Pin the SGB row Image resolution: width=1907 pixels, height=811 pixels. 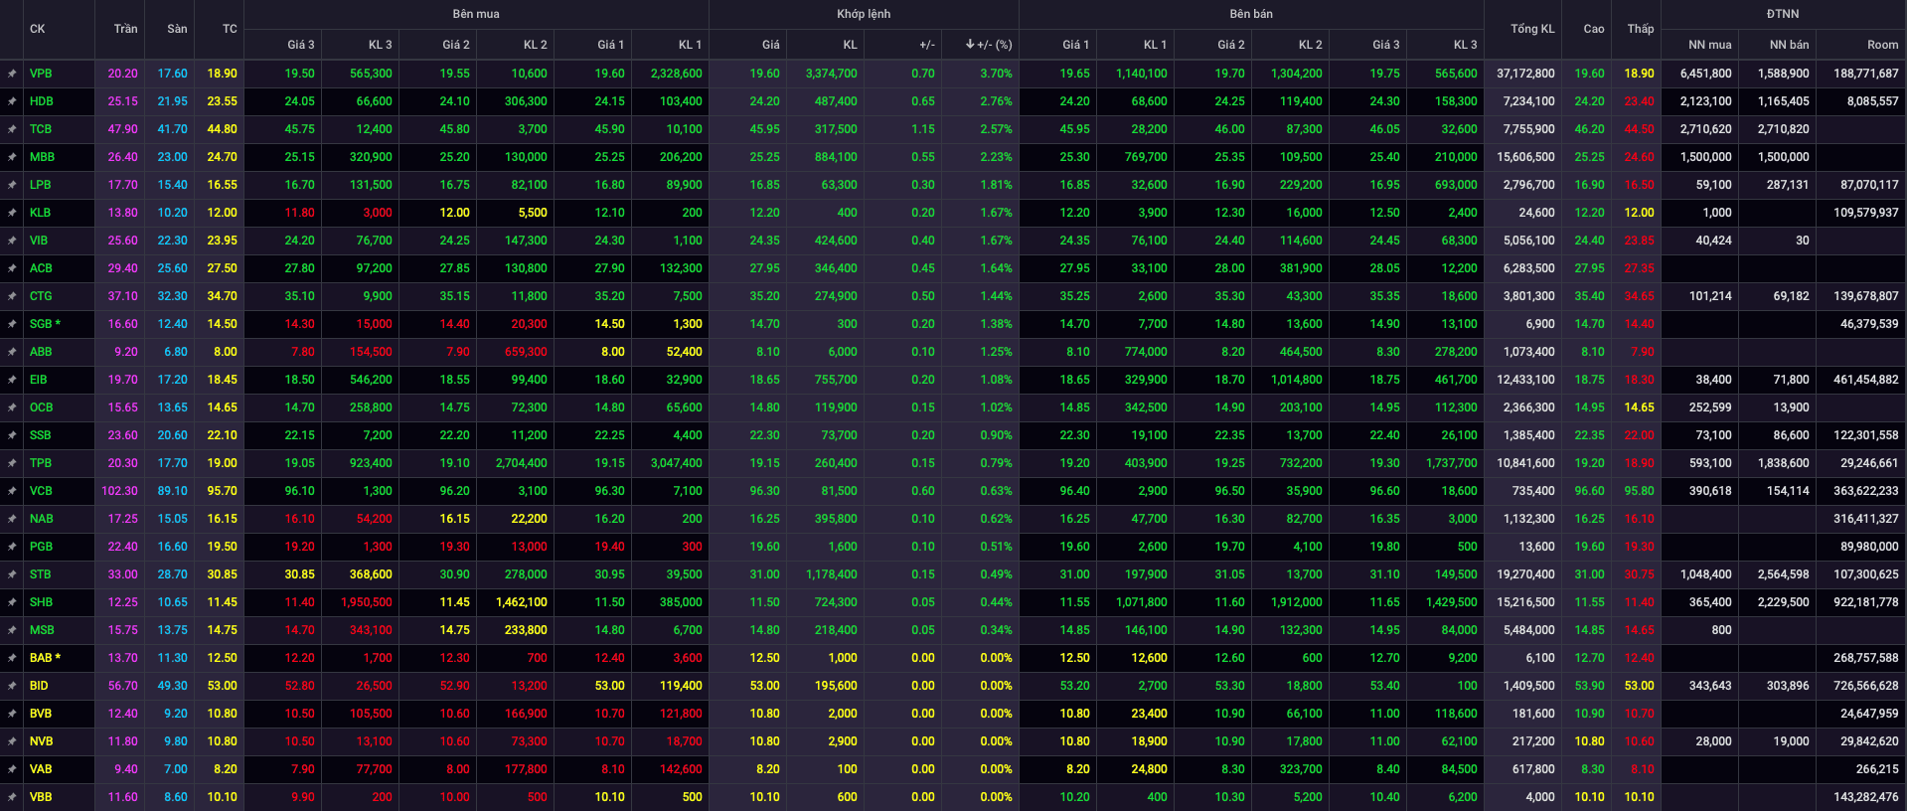tap(12, 324)
